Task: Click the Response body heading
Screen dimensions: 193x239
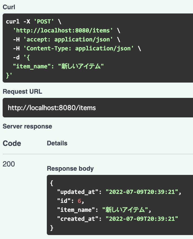Action: pos(70,169)
